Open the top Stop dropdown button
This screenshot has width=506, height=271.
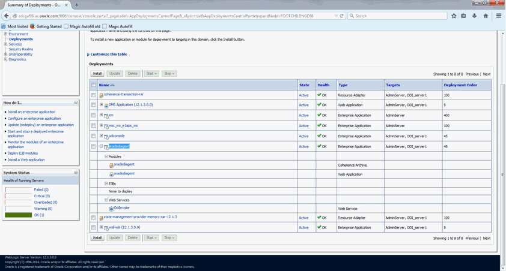169,73
